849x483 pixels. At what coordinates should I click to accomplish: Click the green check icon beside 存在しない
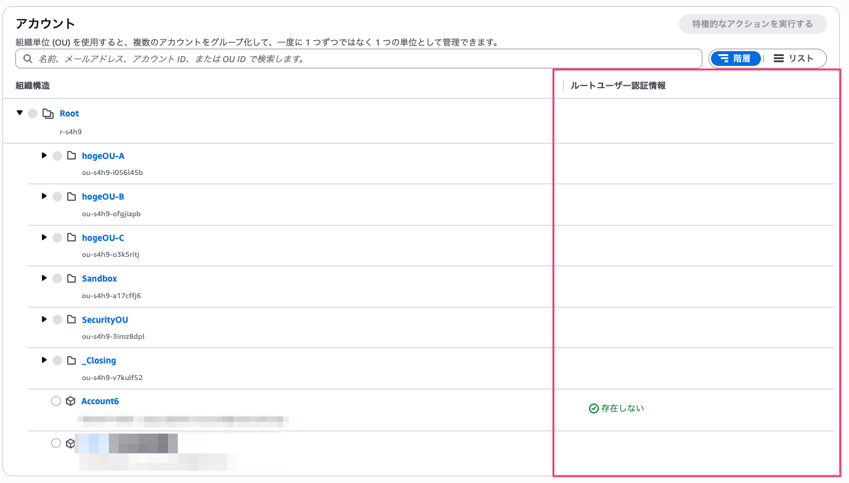click(x=594, y=408)
